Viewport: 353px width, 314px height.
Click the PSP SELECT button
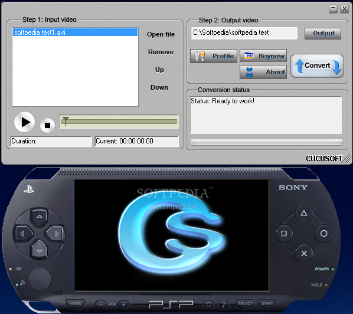tap(246, 303)
